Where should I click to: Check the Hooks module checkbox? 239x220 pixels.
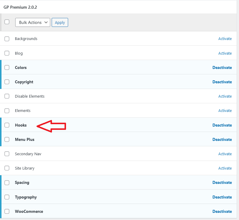coord(7,125)
